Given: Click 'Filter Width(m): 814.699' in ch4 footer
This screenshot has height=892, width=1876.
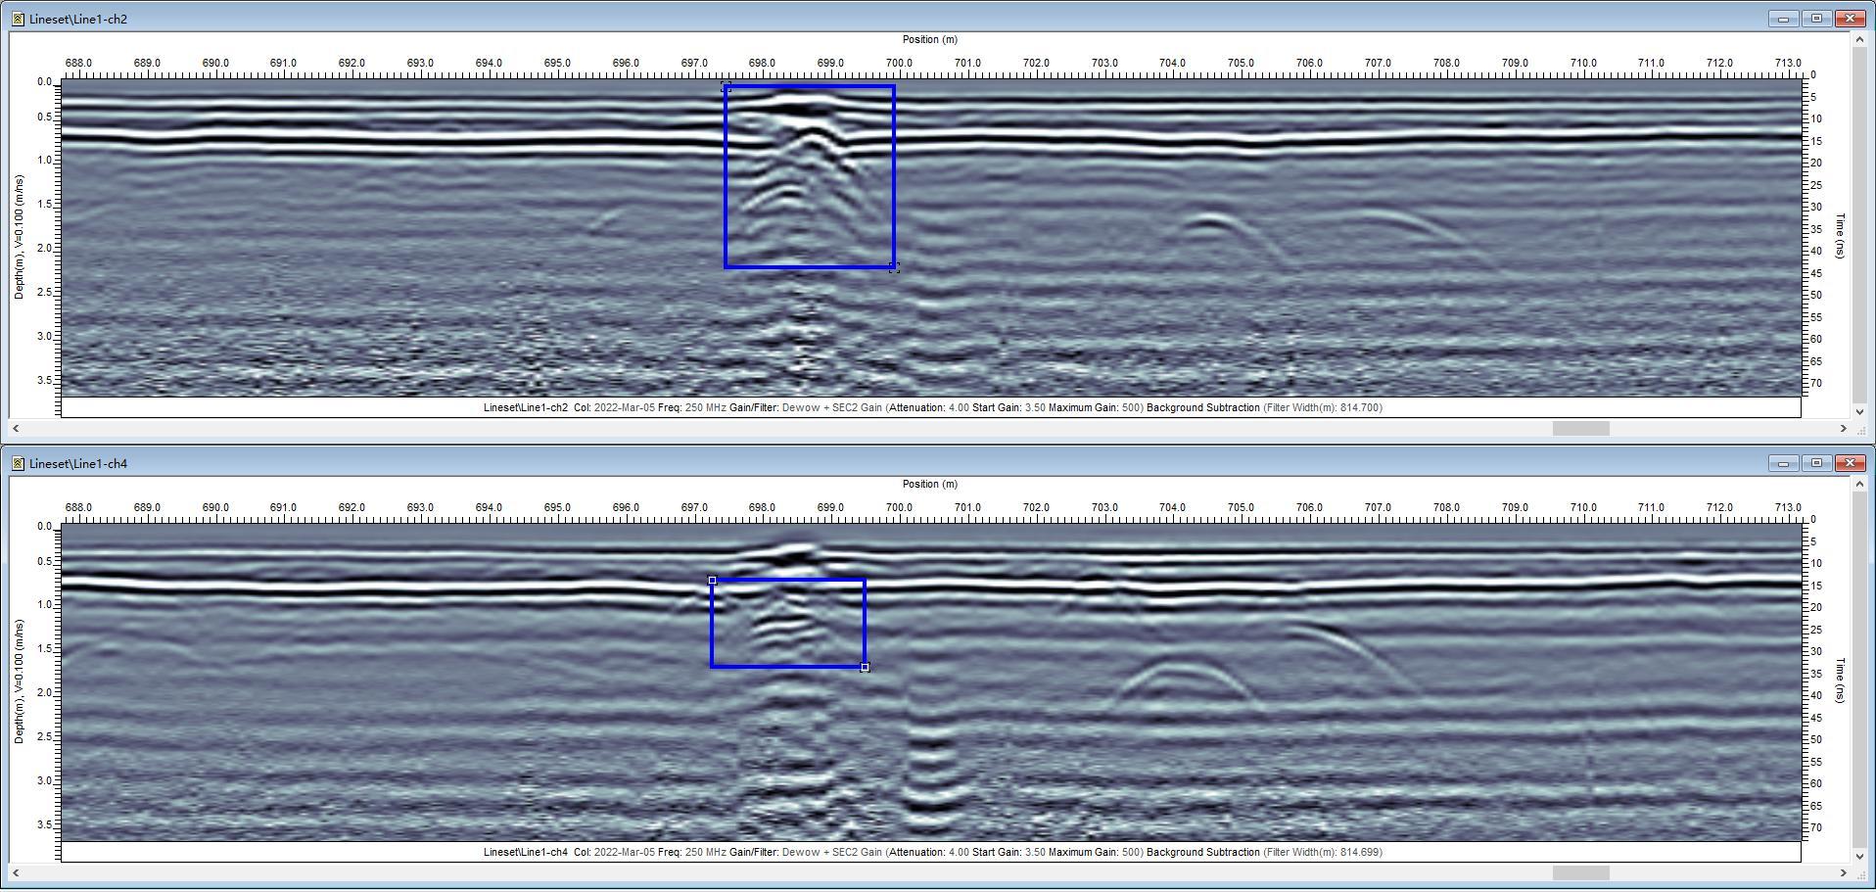Looking at the screenshot, I should click(1323, 852).
